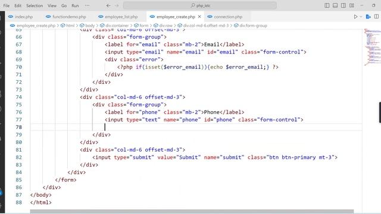Click line number 66 in the gutter
Image resolution: width=381 pixels, height=214 pixels.
click(18, 37)
